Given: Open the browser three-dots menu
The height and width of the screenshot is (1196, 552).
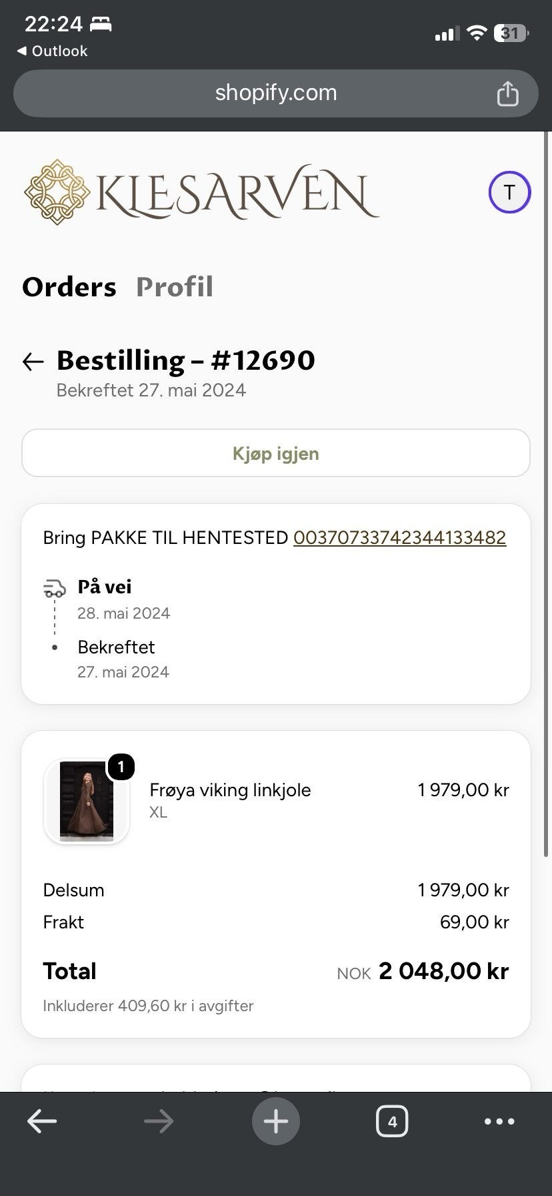Looking at the screenshot, I should click(x=499, y=1121).
